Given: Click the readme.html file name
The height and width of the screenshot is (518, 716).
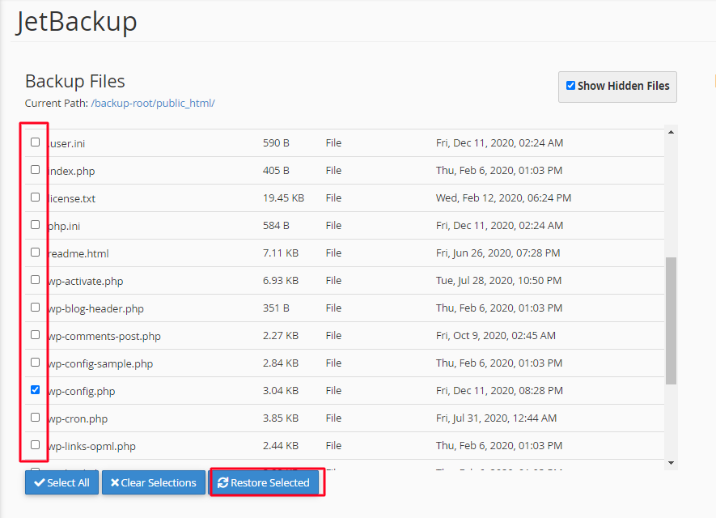Looking at the screenshot, I should (x=78, y=253).
